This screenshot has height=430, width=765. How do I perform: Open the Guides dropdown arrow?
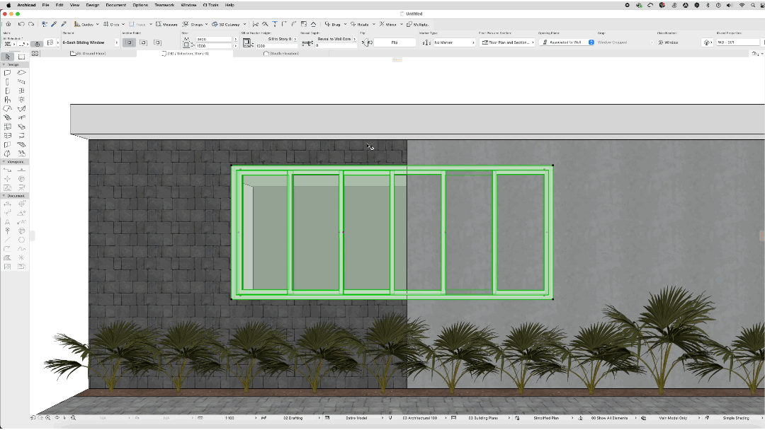click(98, 24)
